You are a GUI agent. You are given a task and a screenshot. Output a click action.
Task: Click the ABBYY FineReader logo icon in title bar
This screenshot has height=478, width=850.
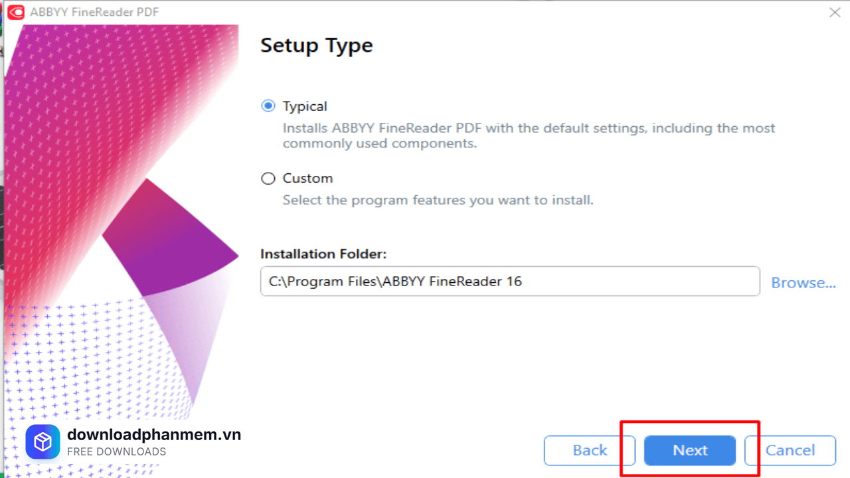pos(15,13)
